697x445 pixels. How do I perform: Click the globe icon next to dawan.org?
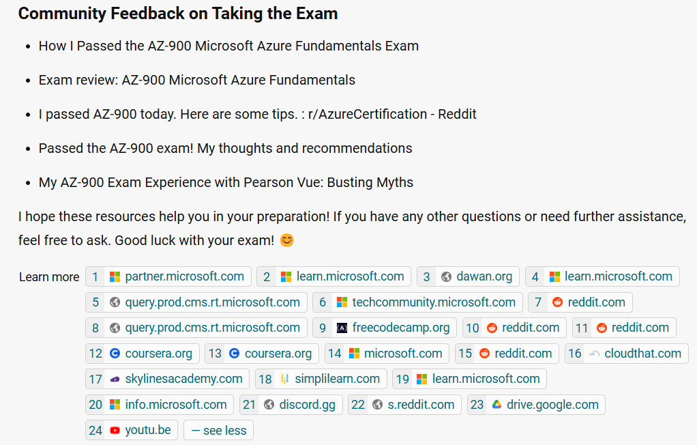click(446, 277)
